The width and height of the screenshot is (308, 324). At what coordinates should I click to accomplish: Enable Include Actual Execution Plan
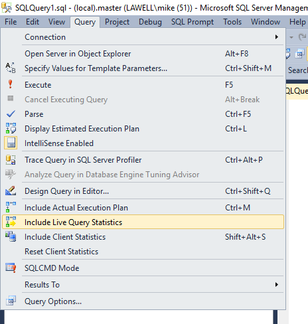[x=143, y=208]
